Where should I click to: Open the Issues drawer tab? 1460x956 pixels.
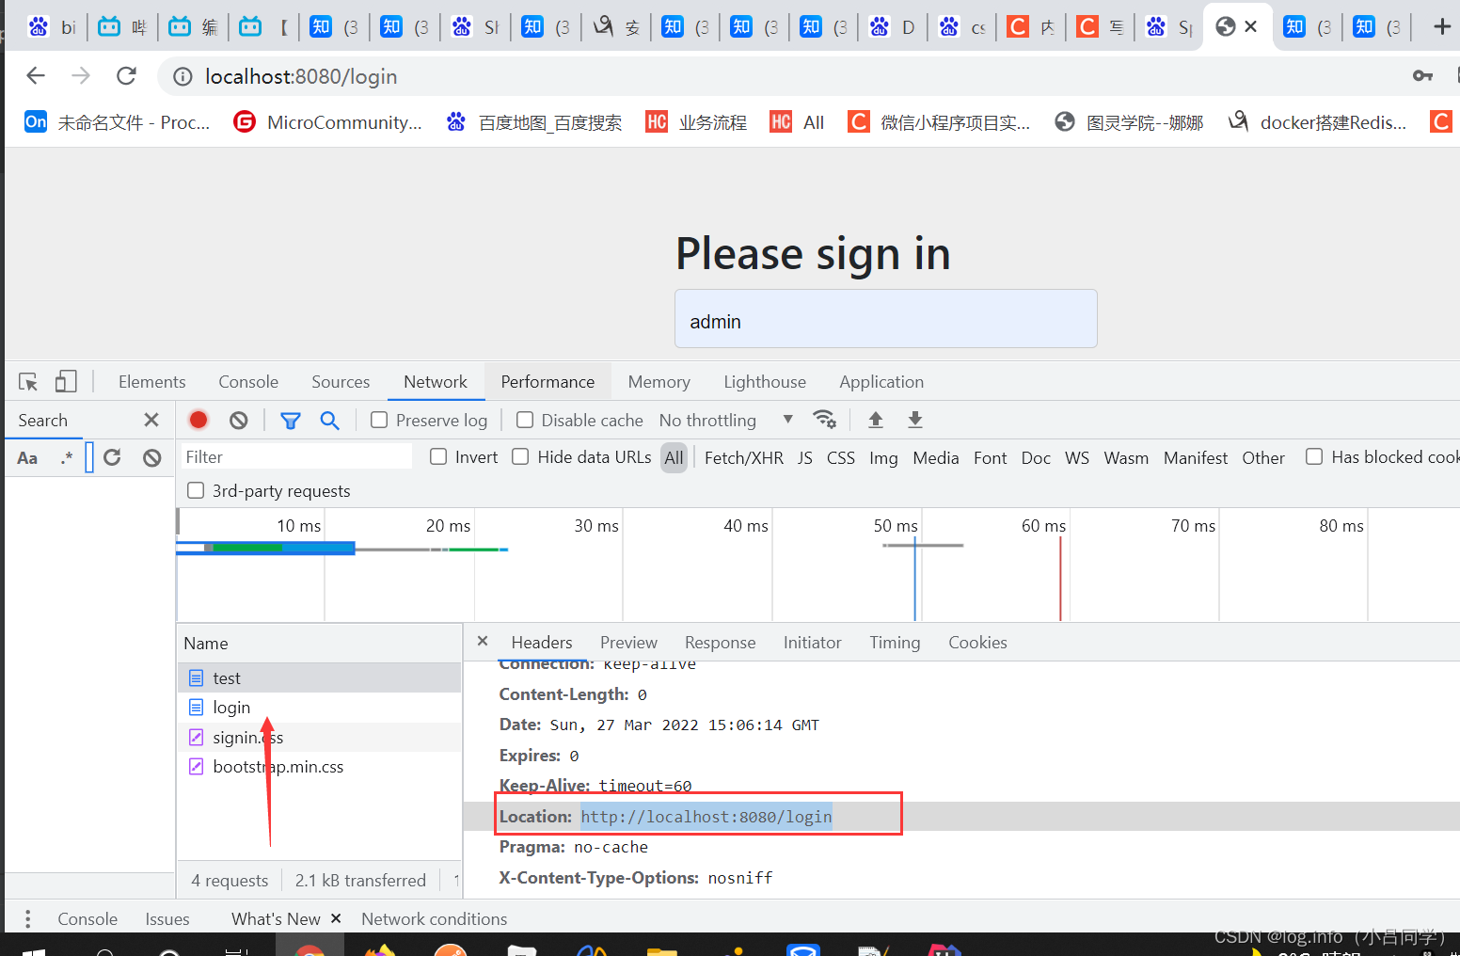click(167, 918)
